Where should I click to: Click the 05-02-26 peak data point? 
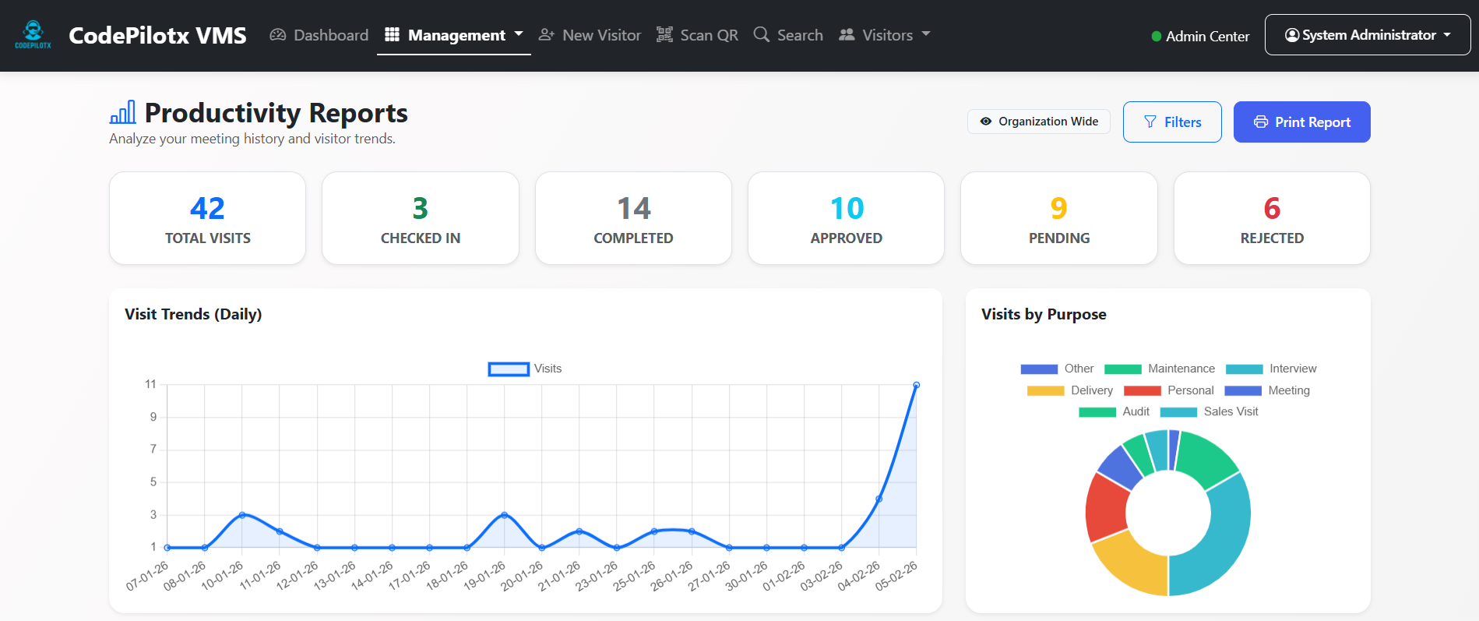pos(916,385)
